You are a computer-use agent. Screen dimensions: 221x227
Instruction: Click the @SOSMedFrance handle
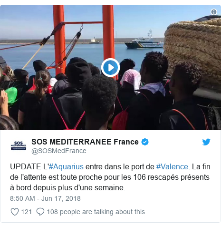59,151
